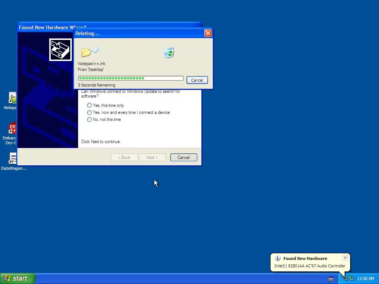Screen dimensions: 379x284
Task: Click the deletion progress bar
Action: (x=131, y=78)
